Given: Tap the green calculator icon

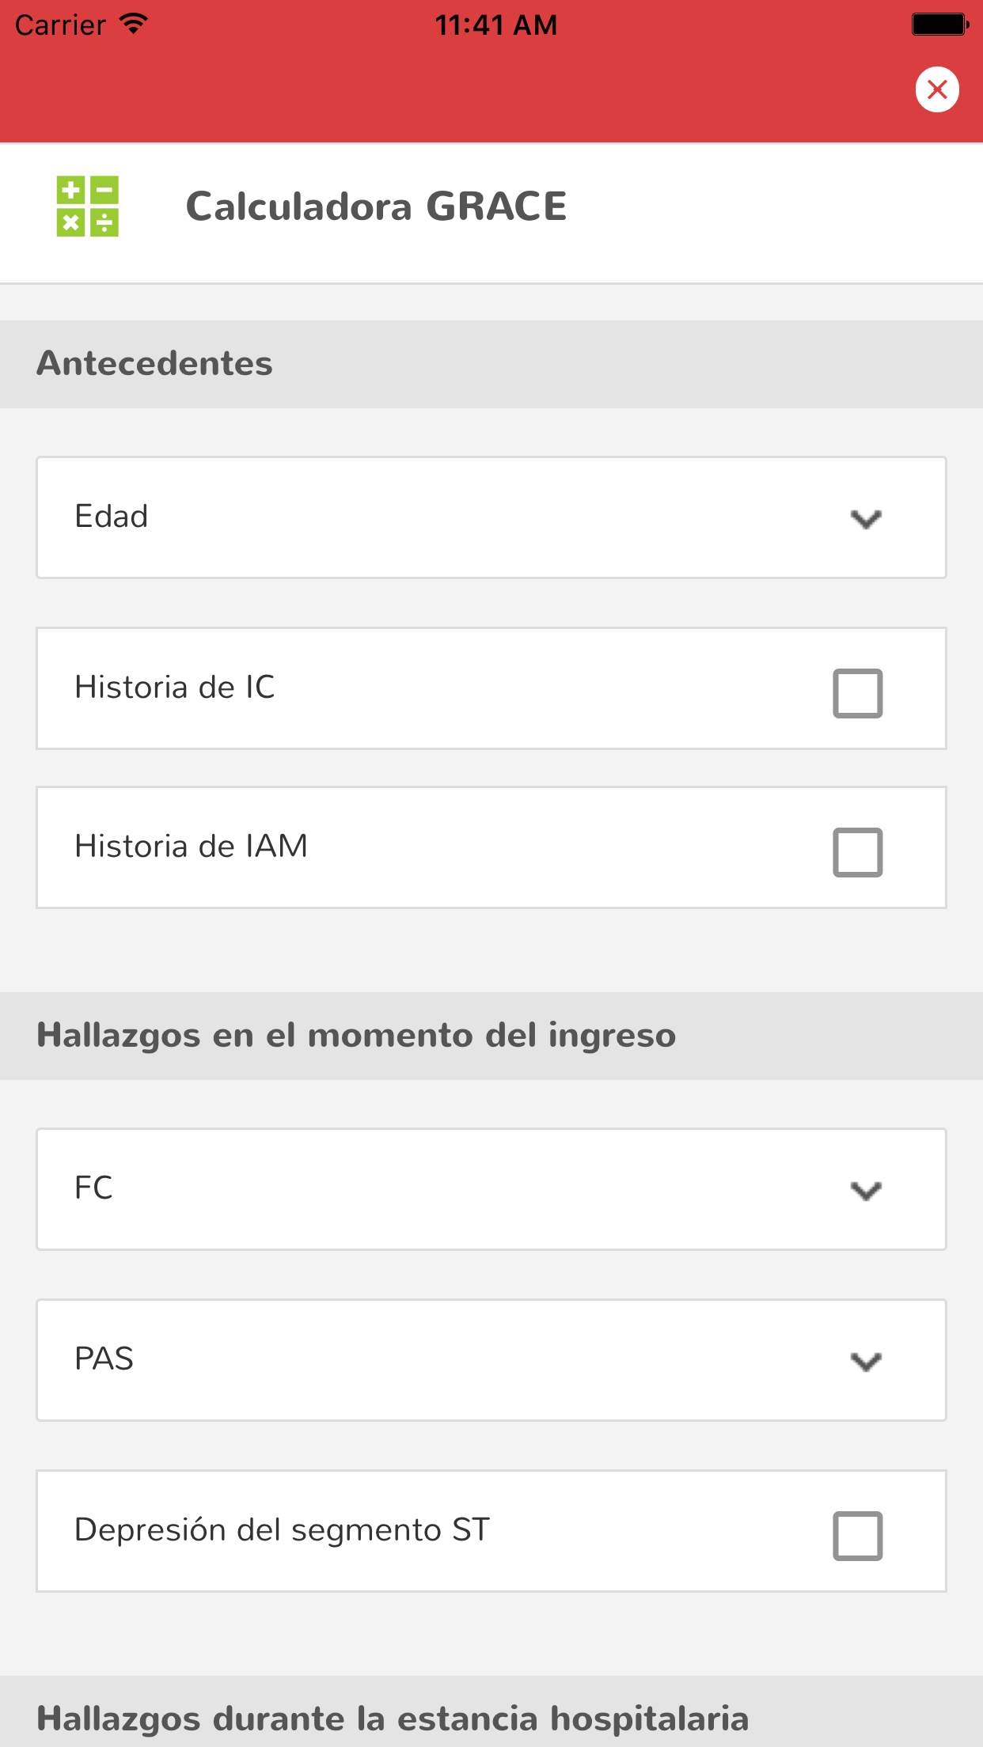Looking at the screenshot, I should tap(87, 207).
